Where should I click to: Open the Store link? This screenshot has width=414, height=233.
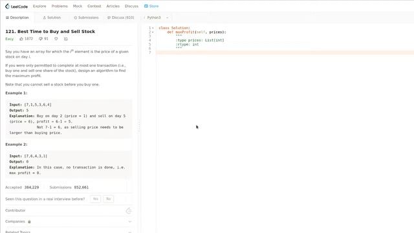click(x=151, y=6)
